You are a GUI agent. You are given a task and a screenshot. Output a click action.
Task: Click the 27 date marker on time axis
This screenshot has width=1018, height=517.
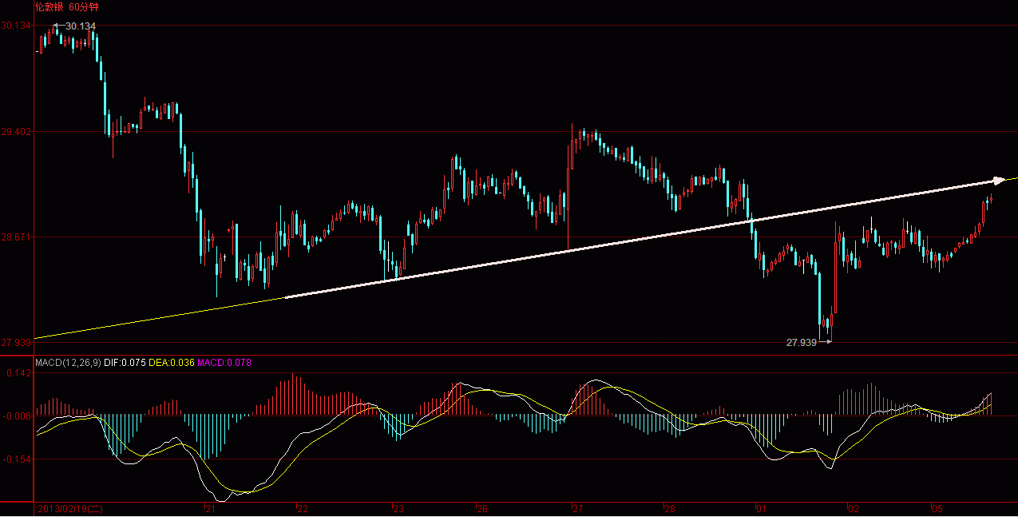(580, 509)
